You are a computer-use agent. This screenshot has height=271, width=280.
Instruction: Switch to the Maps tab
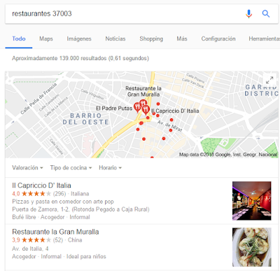[x=46, y=39]
